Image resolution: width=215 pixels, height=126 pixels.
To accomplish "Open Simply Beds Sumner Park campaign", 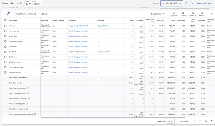I will coord(77,52).
